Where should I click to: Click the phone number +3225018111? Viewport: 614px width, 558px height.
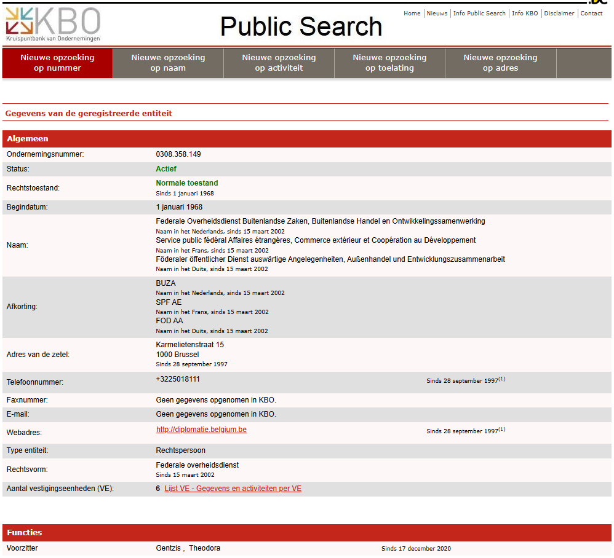click(178, 379)
